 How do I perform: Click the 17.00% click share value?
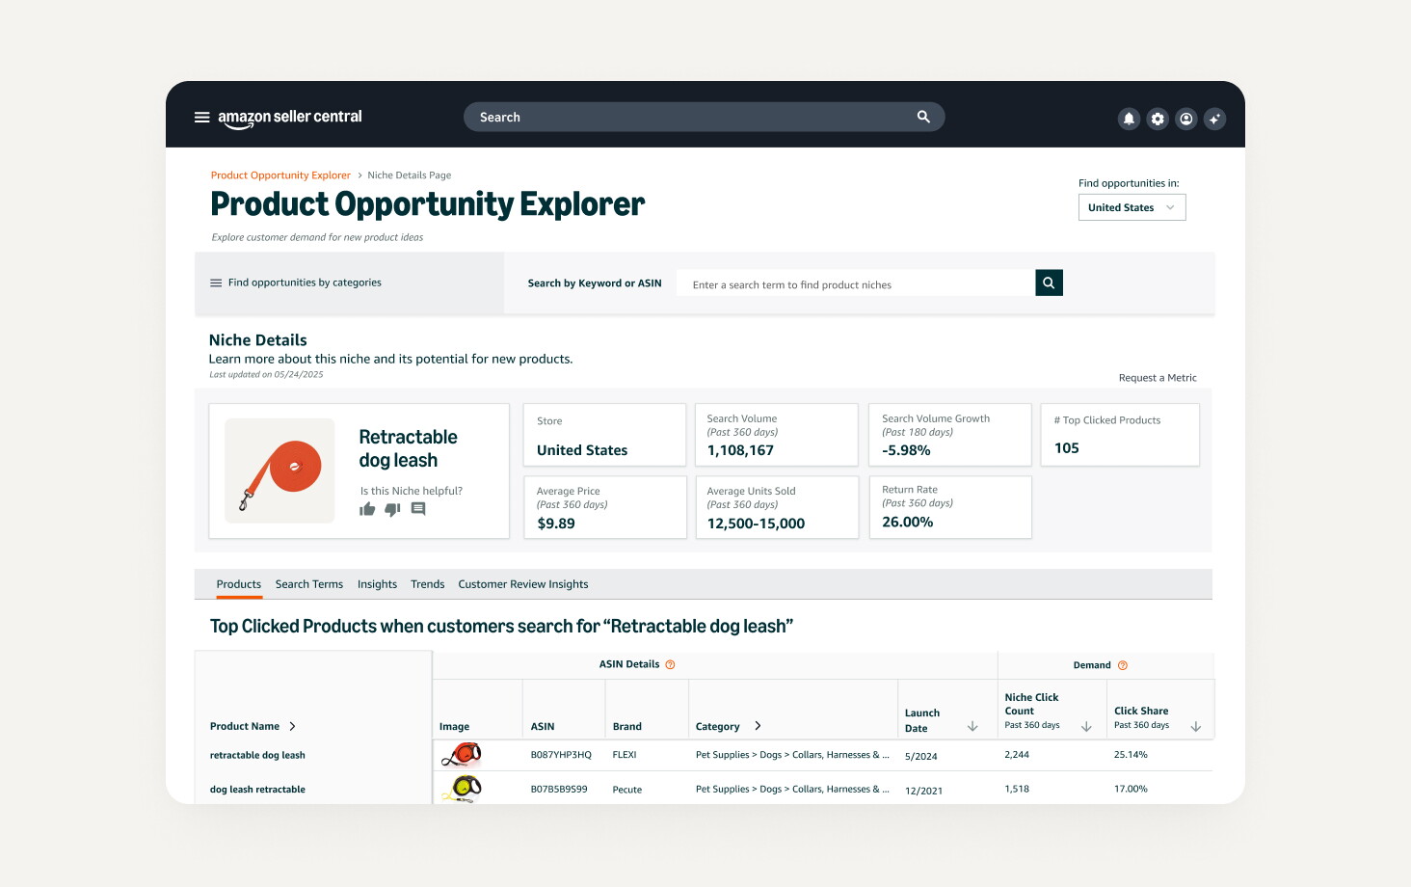pyautogui.click(x=1131, y=789)
